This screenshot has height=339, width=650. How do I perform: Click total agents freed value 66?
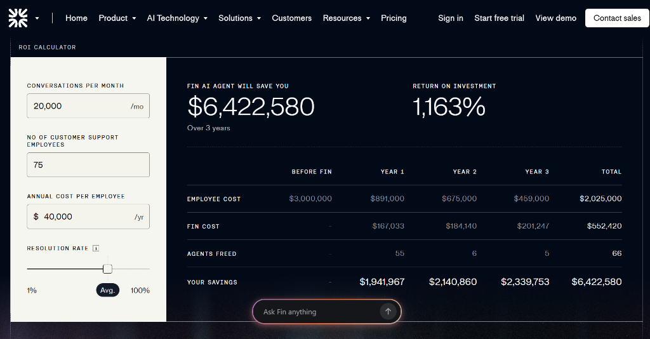(617, 253)
